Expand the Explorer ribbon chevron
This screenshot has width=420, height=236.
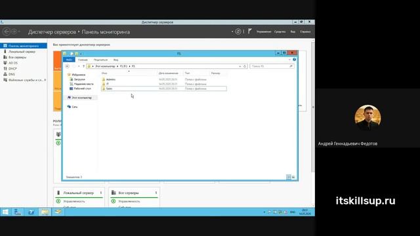pos(289,60)
